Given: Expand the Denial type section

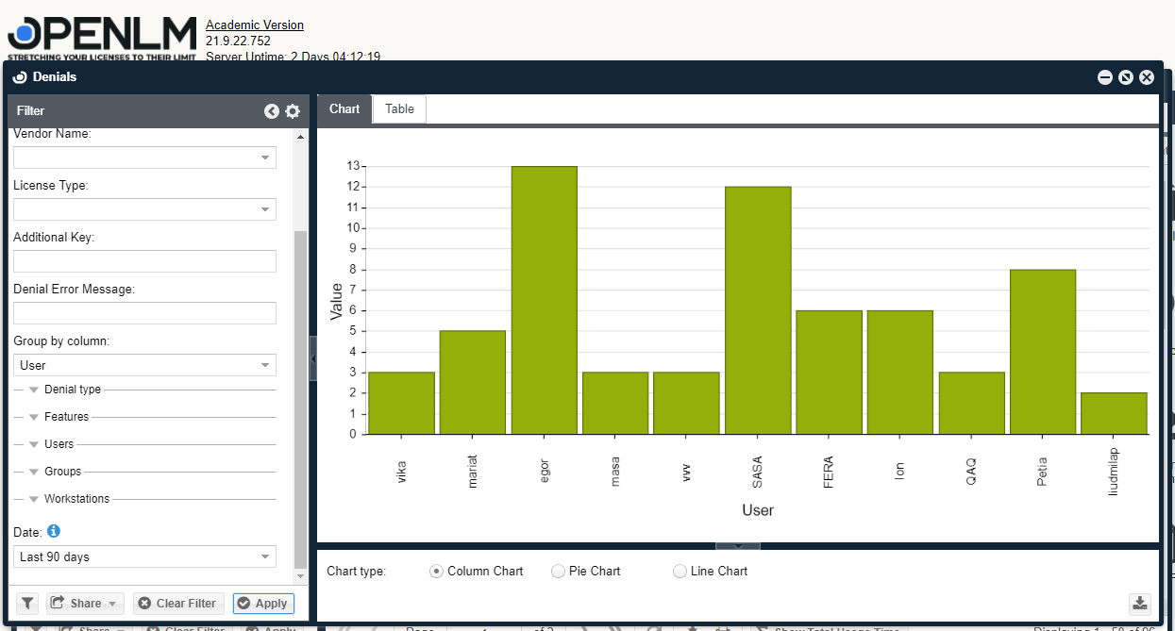Looking at the screenshot, I should (34, 390).
